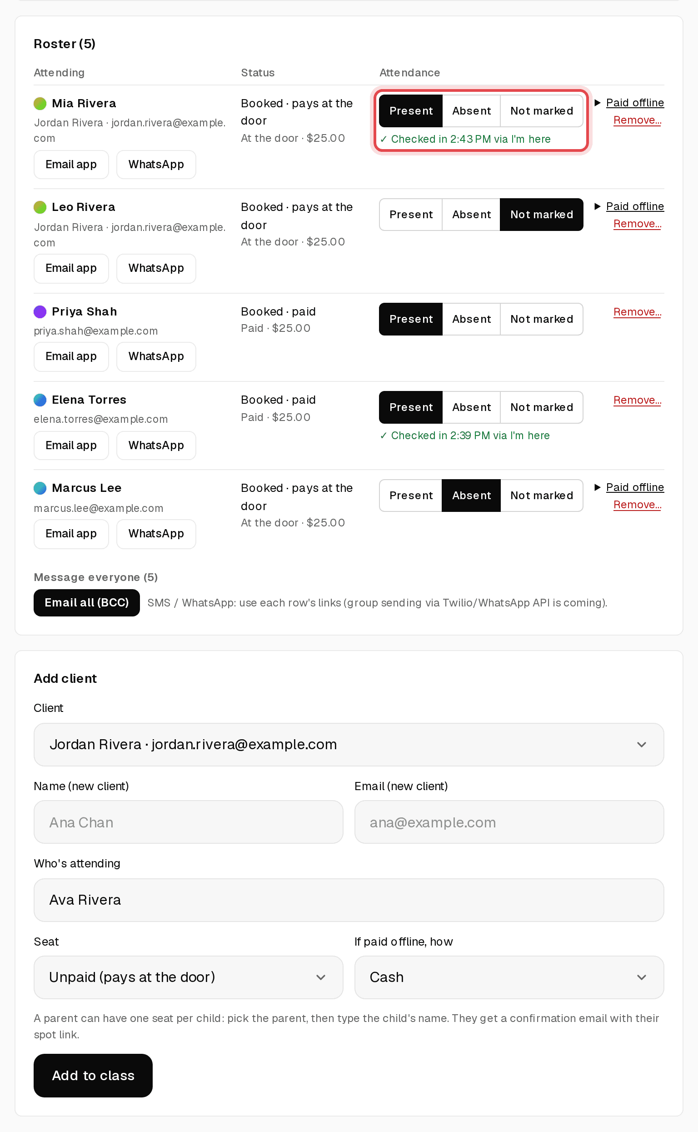This screenshot has height=1132, width=698.
Task: Message Leo Rivera via WhatsApp
Action: coord(156,268)
